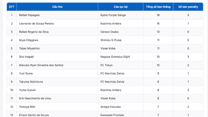Select the Kyoto Purple Sanga club cell
Screen dimensions: 208x117
click(113, 15)
